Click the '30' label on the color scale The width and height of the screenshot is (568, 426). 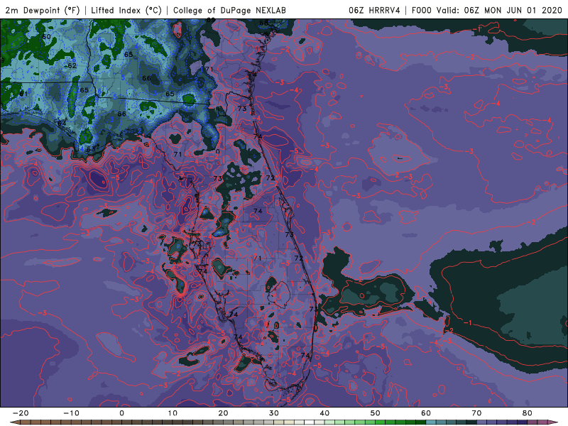[274, 413]
